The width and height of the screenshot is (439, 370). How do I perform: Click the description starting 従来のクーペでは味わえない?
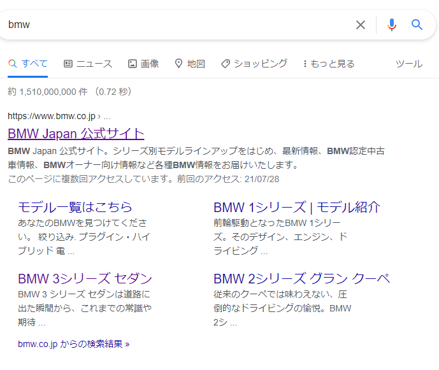point(282,308)
